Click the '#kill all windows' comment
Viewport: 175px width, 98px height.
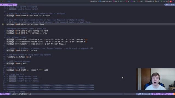tap(16, 68)
